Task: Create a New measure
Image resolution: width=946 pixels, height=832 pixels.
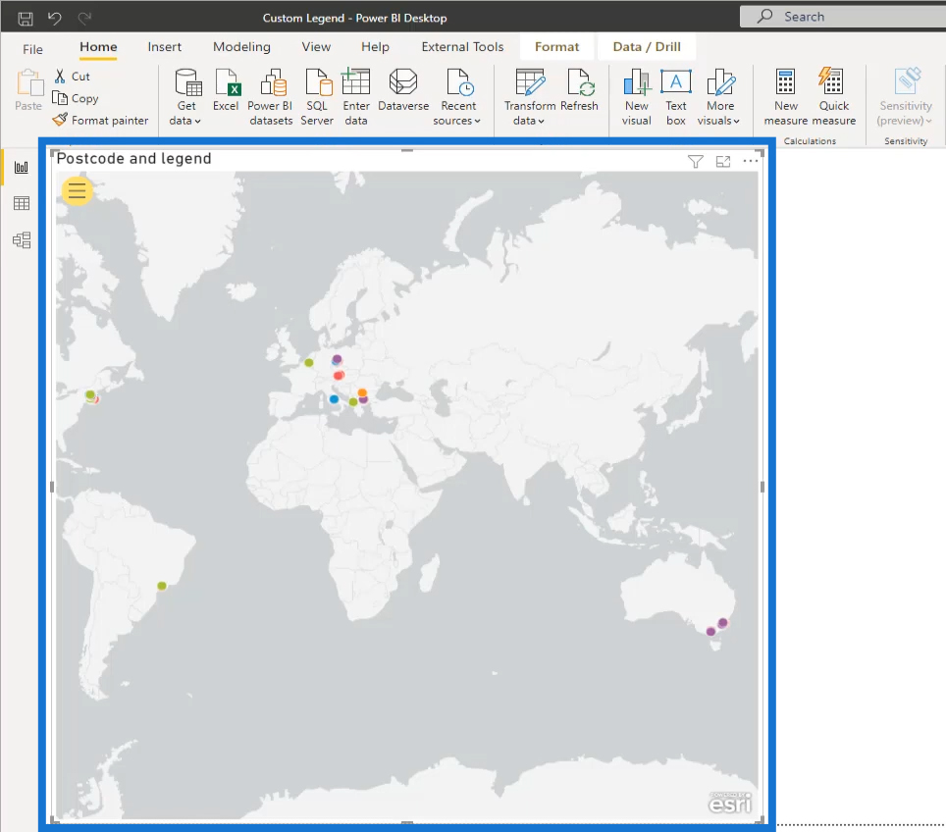Action: (x=785, y=97)
